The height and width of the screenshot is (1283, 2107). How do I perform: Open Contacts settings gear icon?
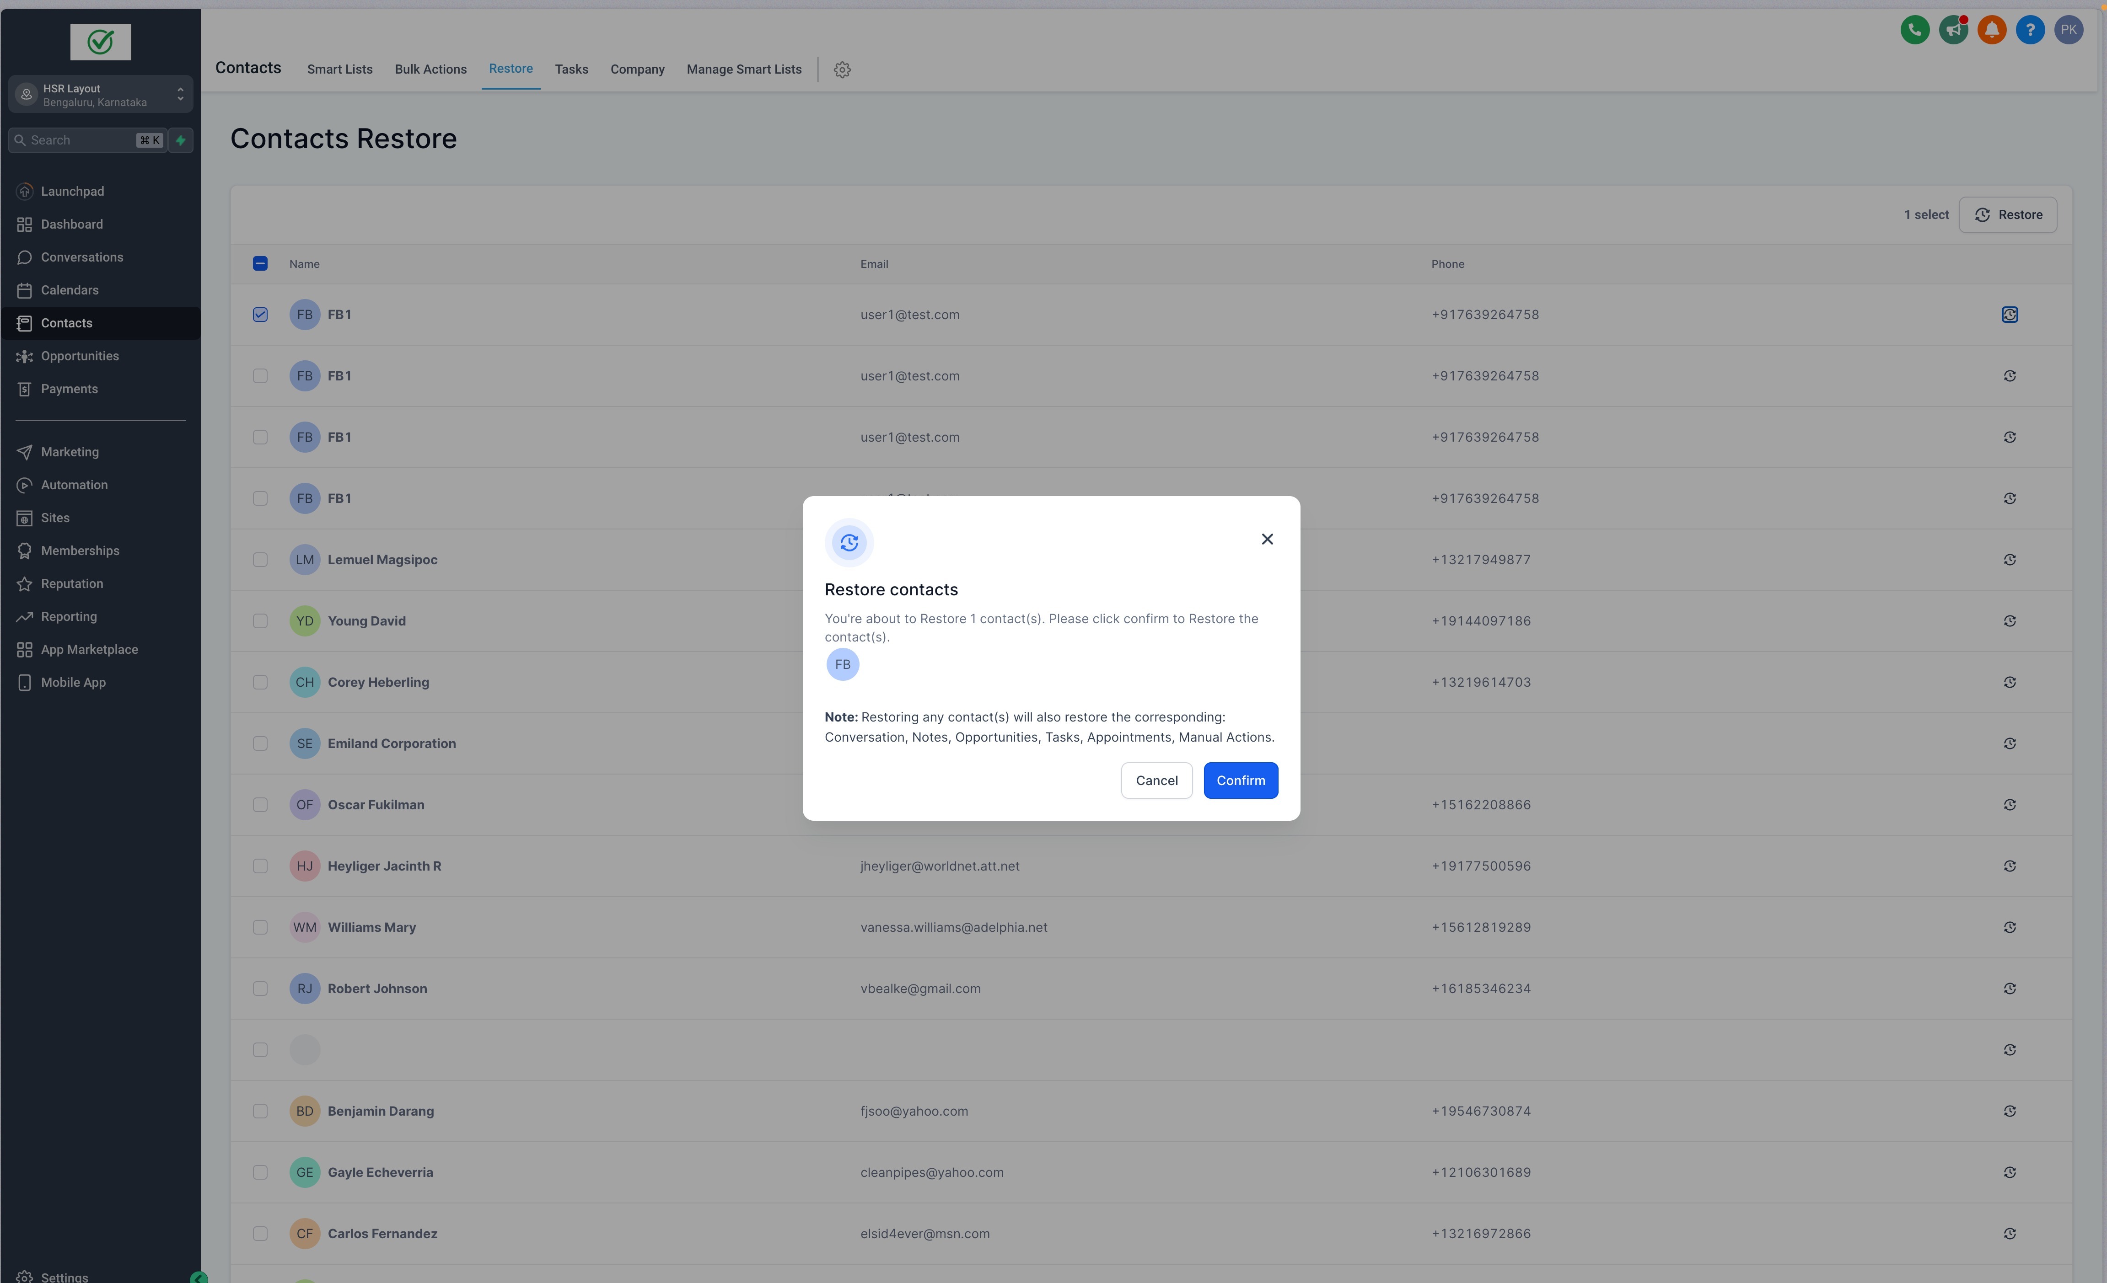(x=842, y=70)
